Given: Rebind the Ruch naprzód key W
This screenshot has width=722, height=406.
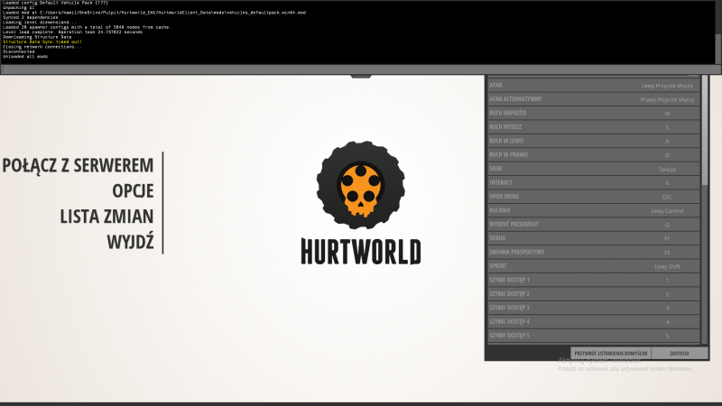Looking at the screenshot, I should coord(594,113).
